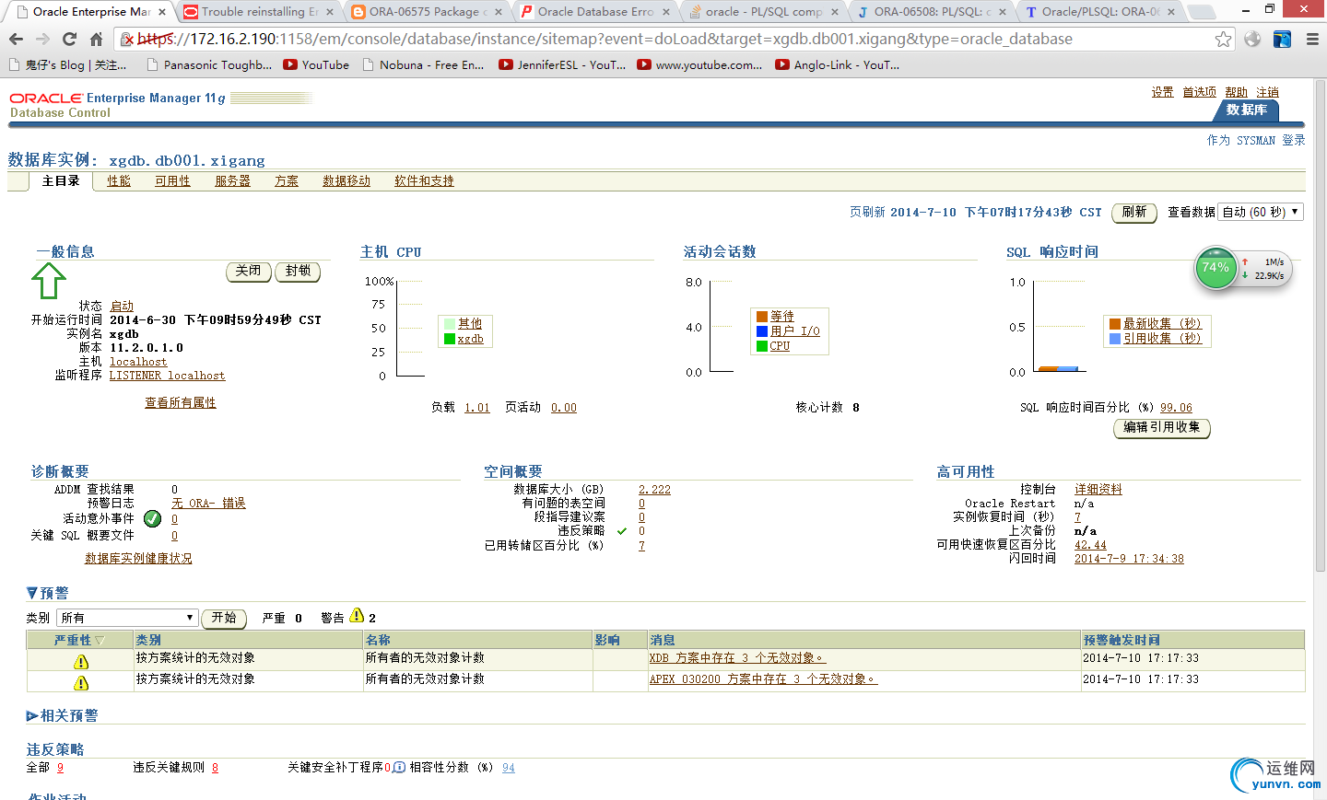Open LISTENER_localhost listener link
This screenshot has width=1327, height=800.
[167, 376]
